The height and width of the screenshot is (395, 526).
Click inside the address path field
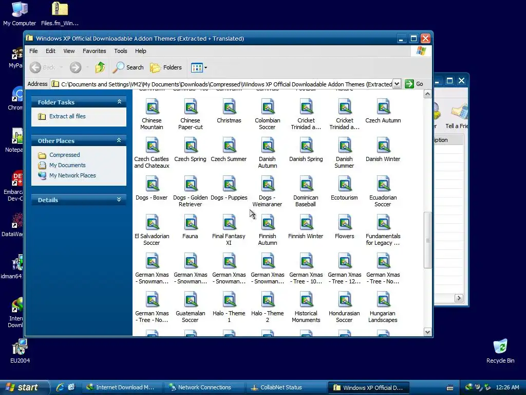pyautogui.click(x=222, y=84)
